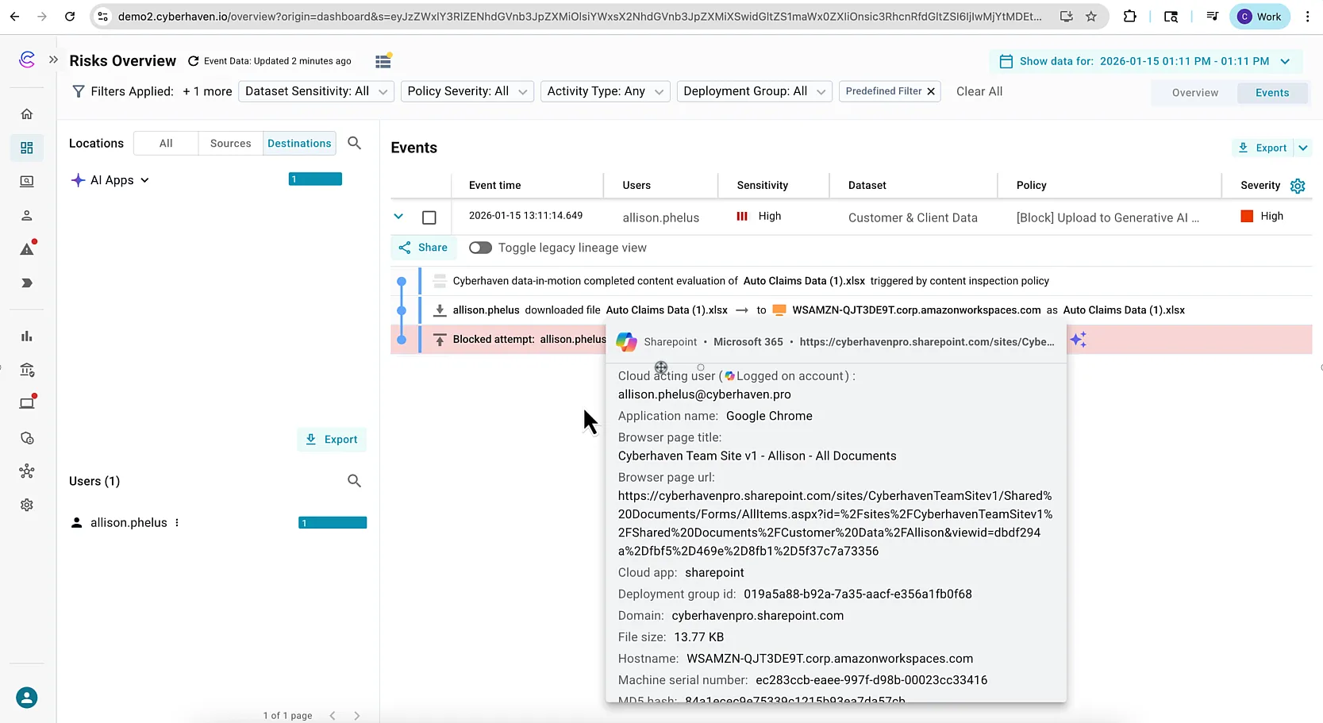Screen dimensions: 1323x723
Task: Search users with magnifier icon
Action: [355, 481]
